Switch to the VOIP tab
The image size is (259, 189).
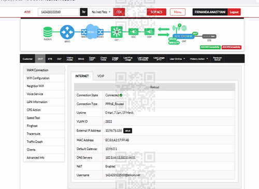pos(100,76)
